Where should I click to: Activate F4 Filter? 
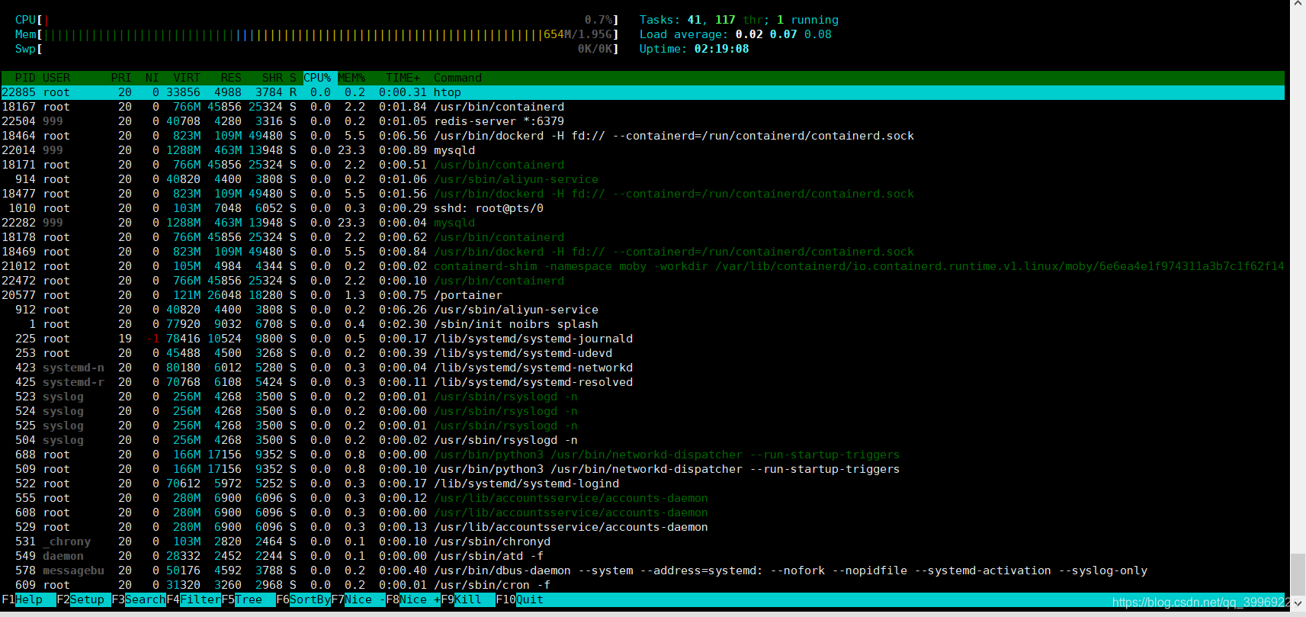point(194,599)
